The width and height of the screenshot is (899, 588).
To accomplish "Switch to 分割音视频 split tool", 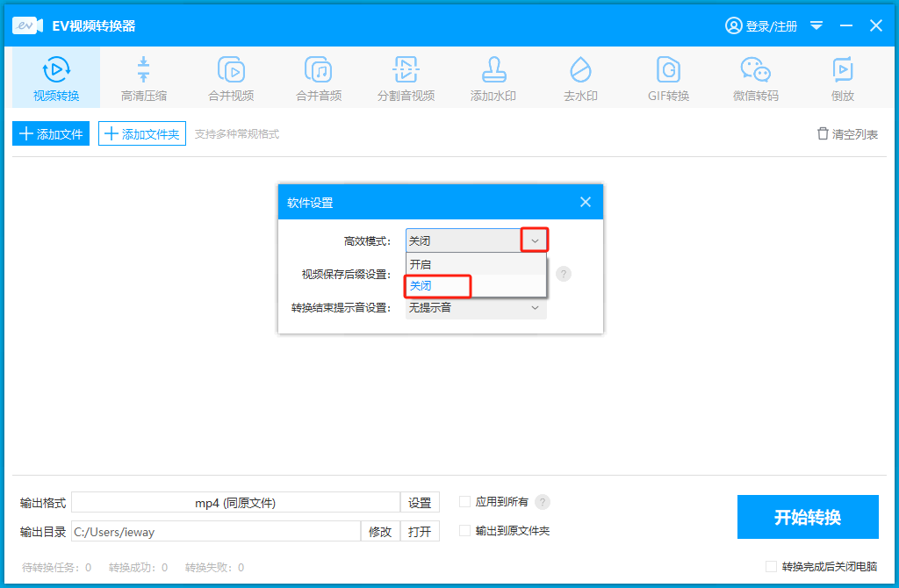I will (406, 78).
